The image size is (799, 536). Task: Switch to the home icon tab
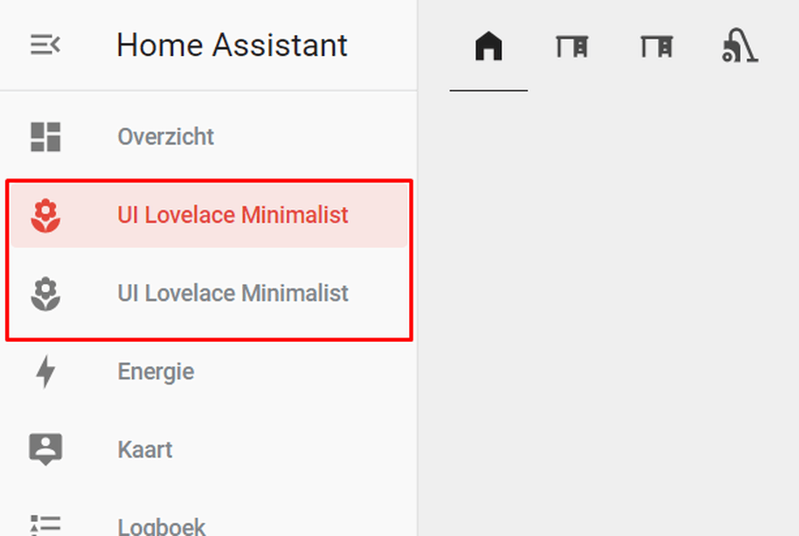[x=489, y=45]
